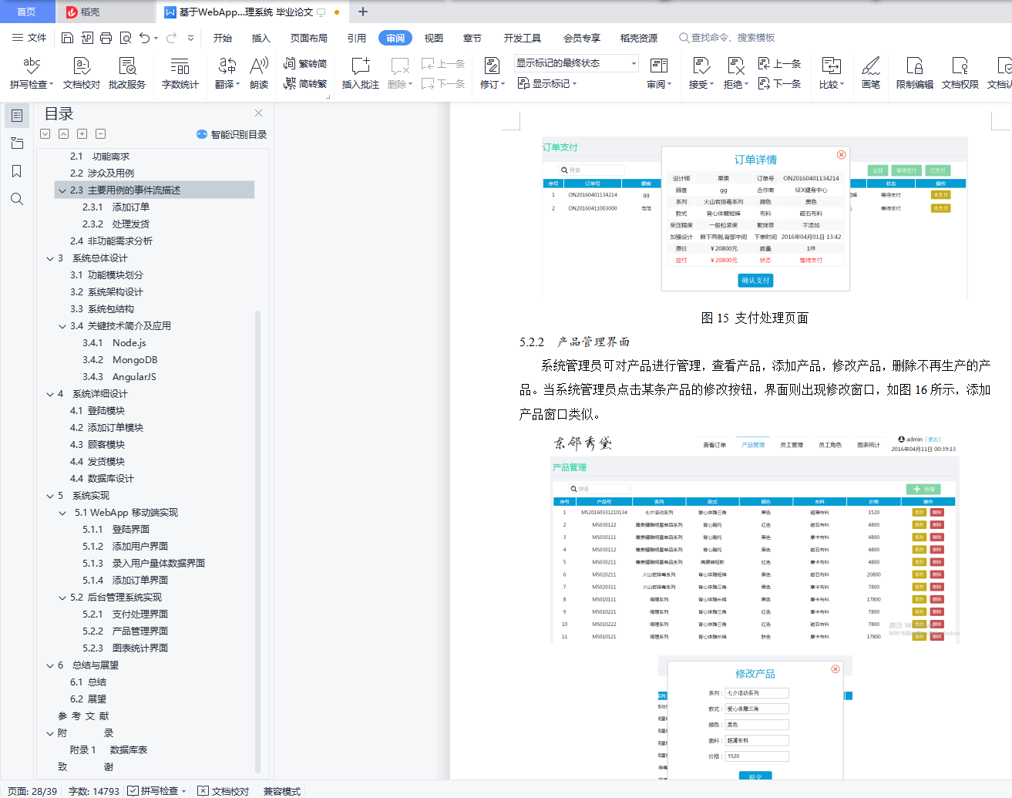Viewport: 1012px width, 798px height.
Task: Click 插入批注 to insert a comment
Action: [x=361, y=73]
